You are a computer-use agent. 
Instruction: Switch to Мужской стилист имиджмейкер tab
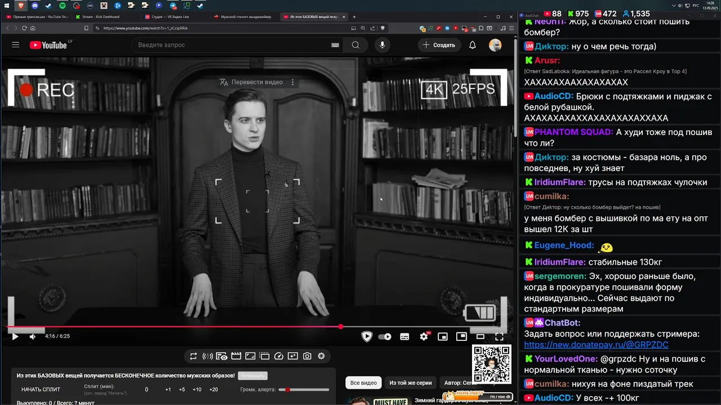coord(245,17)
